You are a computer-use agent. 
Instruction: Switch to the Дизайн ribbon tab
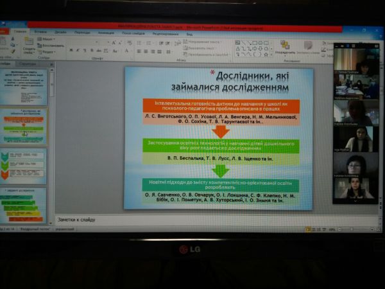pos(60,31)
